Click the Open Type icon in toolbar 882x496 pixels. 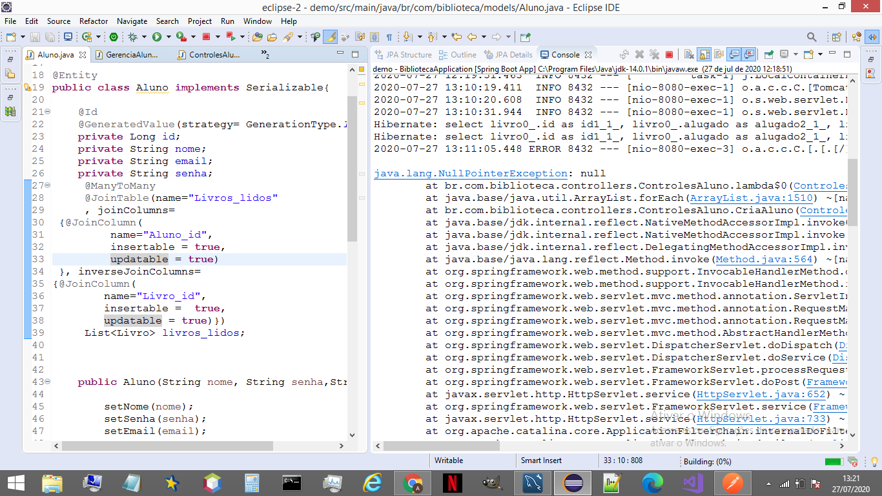point(257,37)
